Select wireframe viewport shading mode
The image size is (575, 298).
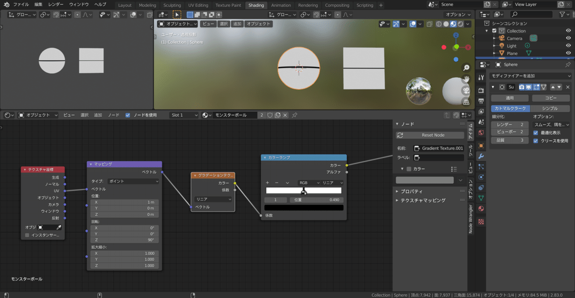click(x=438, y=24)
